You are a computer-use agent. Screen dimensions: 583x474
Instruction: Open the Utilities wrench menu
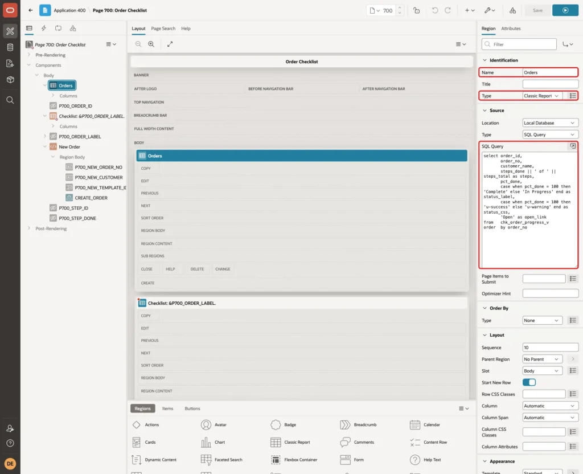coord(490,10)
